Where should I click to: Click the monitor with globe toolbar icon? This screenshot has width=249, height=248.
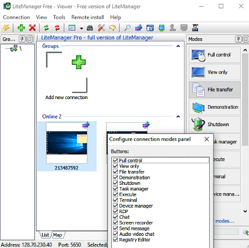[139, 28]
